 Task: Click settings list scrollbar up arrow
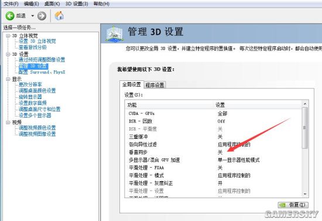point(305,104)
